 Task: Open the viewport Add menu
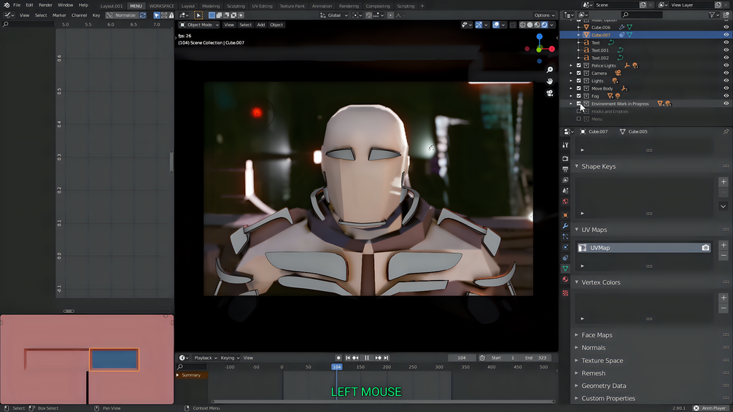click(x=261, y=25)
